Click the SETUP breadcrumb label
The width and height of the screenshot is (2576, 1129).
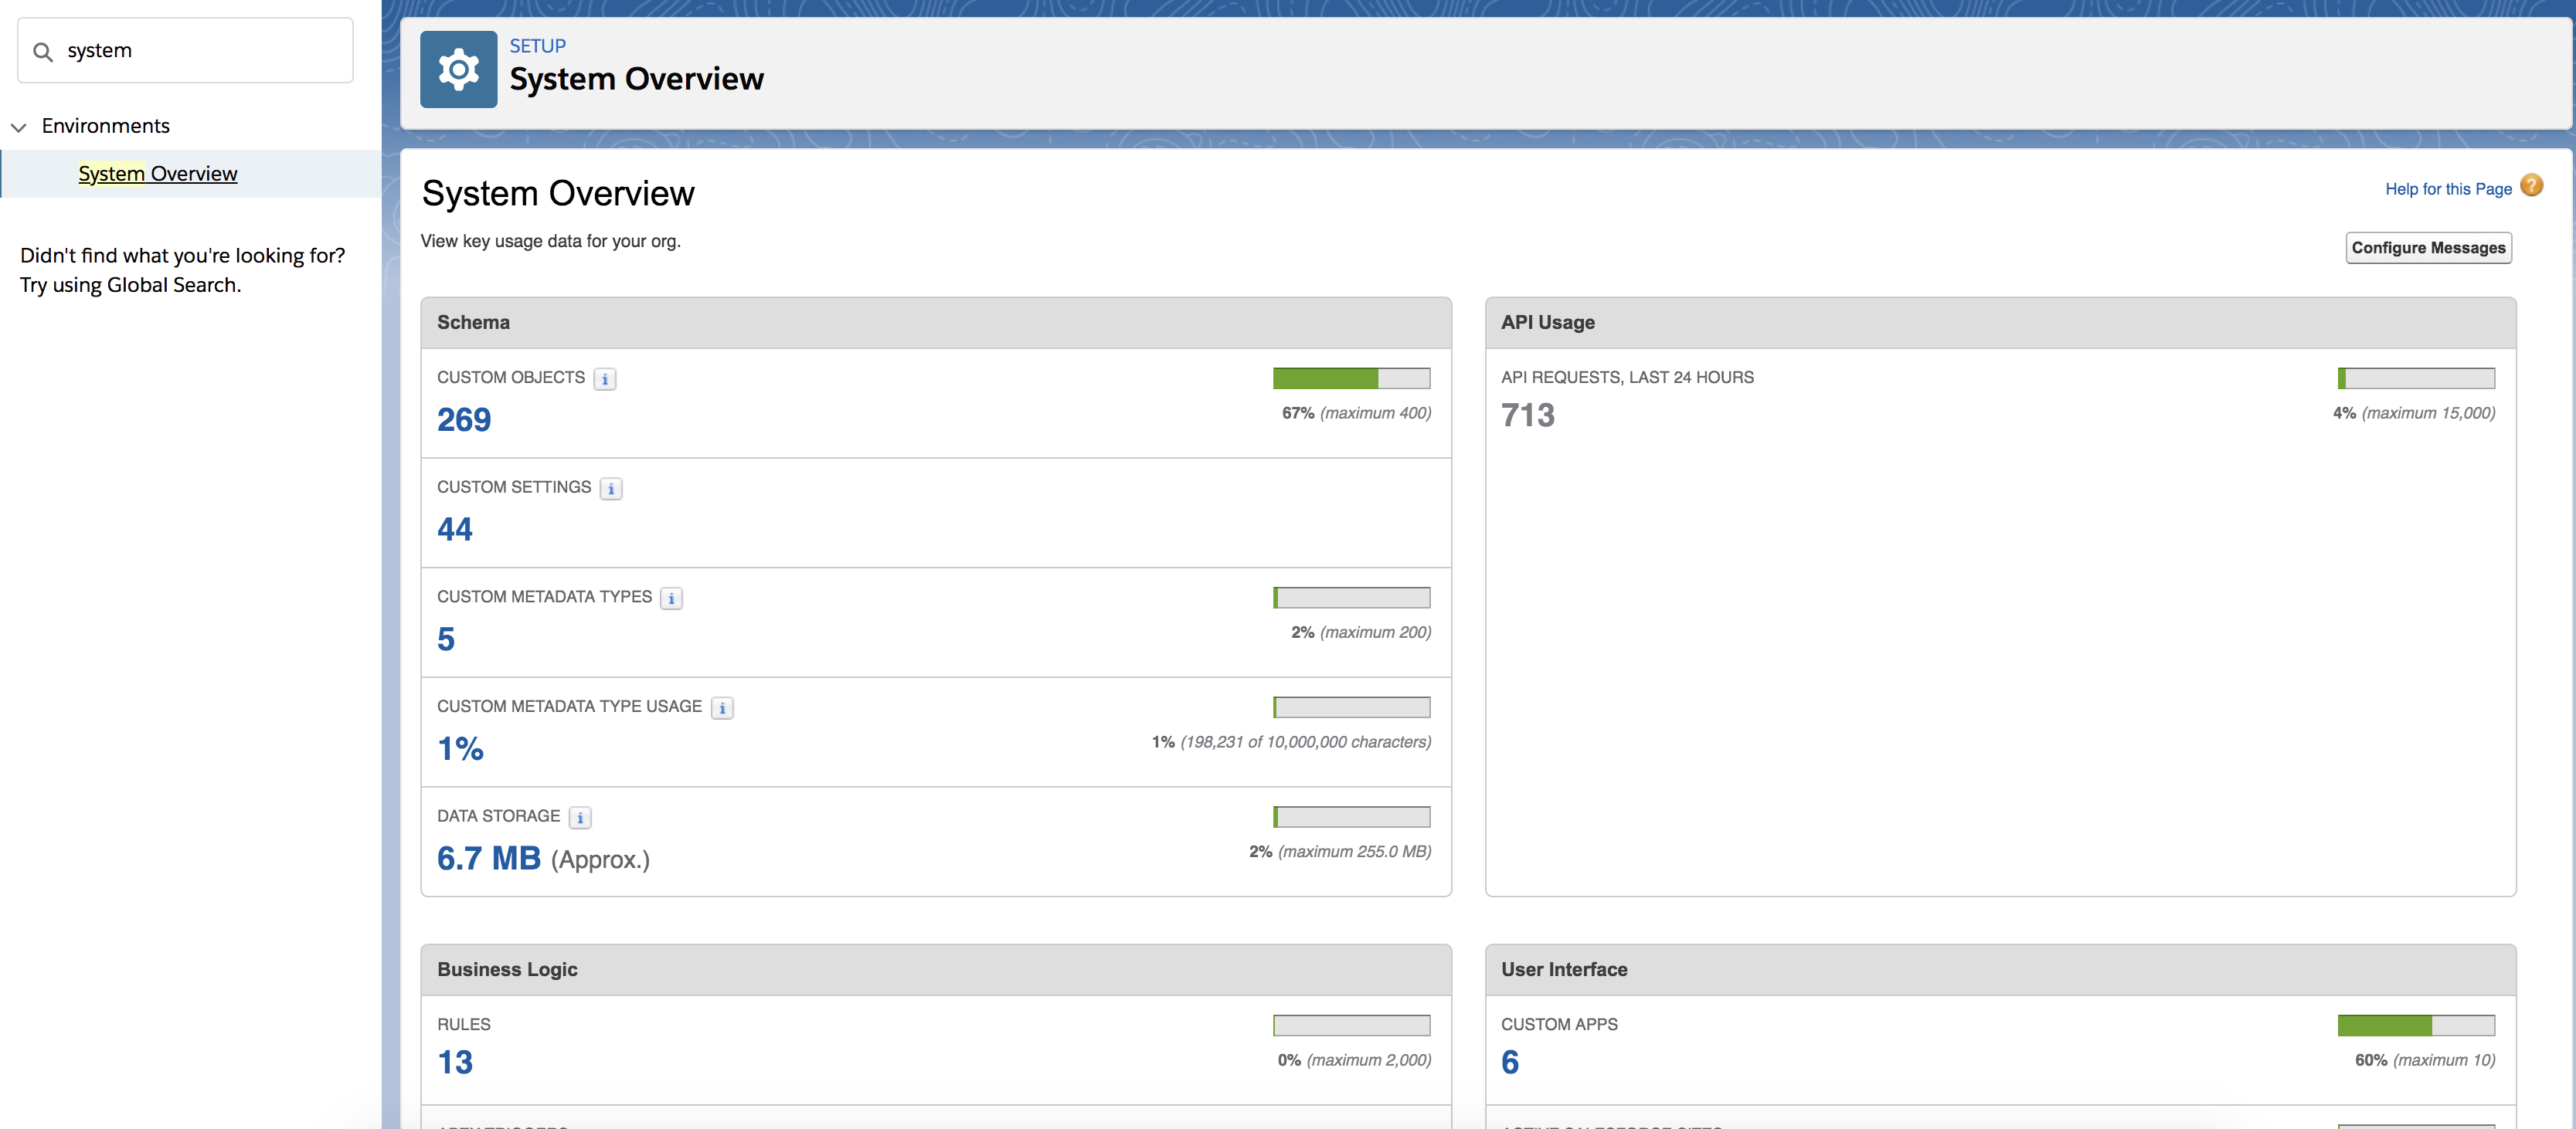(x=537, y=45)
